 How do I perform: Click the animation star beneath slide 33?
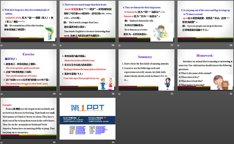point(2,142)
